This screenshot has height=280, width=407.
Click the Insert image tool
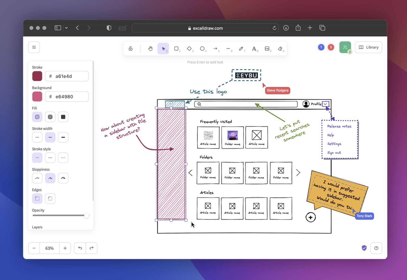tap(267, 48)
